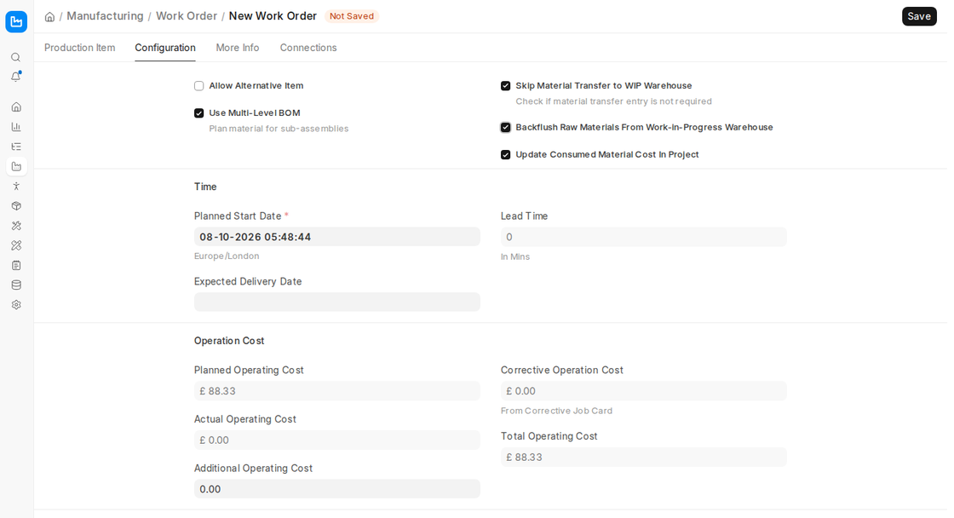This screenshot has width=954, height=518.
Task: Open the sidebar search icon
Action: coord(16,57)
